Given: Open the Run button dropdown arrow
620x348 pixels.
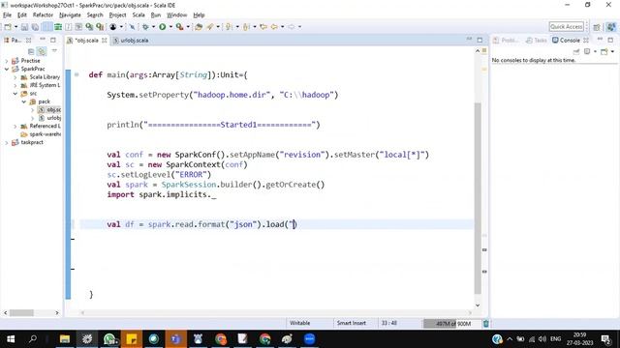Looking at the screenshot, I should (170, 27).
